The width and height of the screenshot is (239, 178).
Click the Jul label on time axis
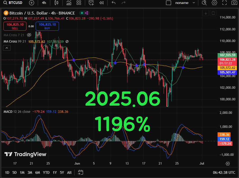point(202,163)
